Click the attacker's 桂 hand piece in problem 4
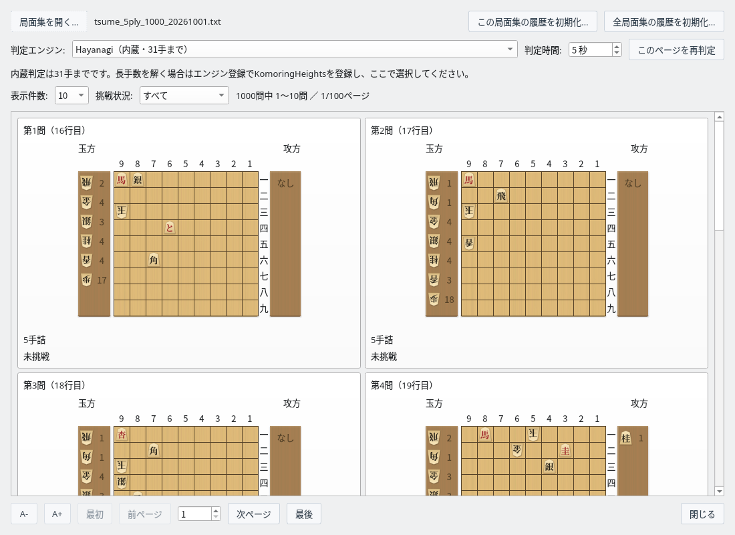 pyautogui.click(x=626, y=438)
